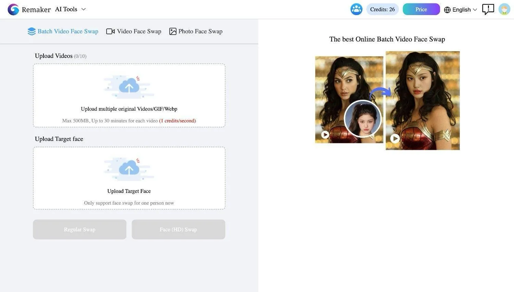Click 'Upload multiple original Videos/GIF/Webp' text

129,109
